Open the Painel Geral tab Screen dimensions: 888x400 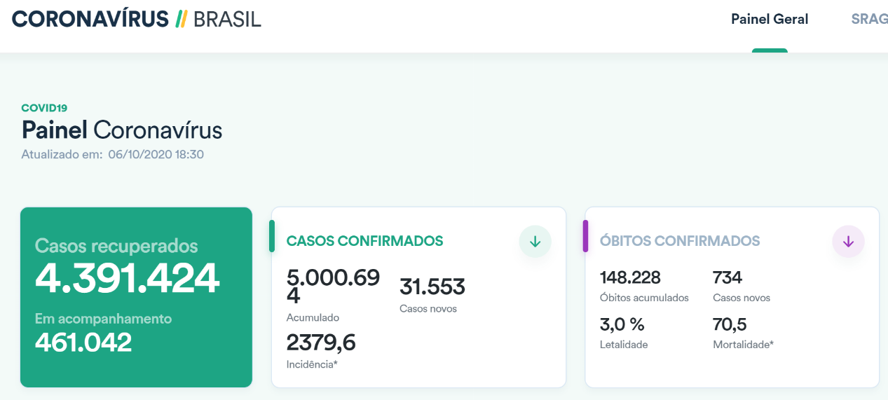point(770,20)
